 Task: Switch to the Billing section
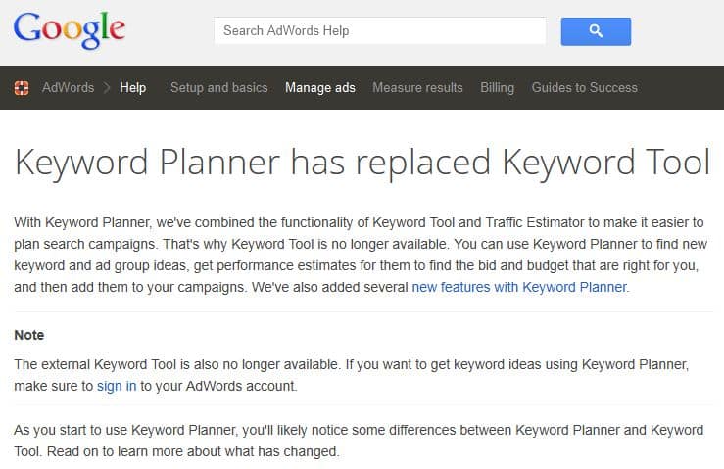click(x=497, y=88)
